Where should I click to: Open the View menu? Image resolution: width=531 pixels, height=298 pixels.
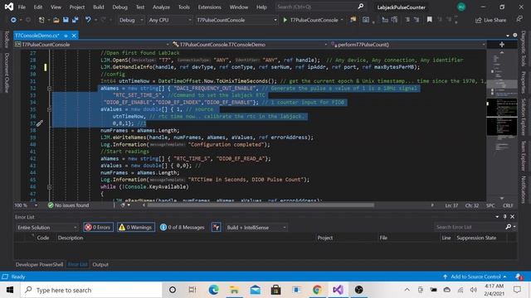point(56,7)
